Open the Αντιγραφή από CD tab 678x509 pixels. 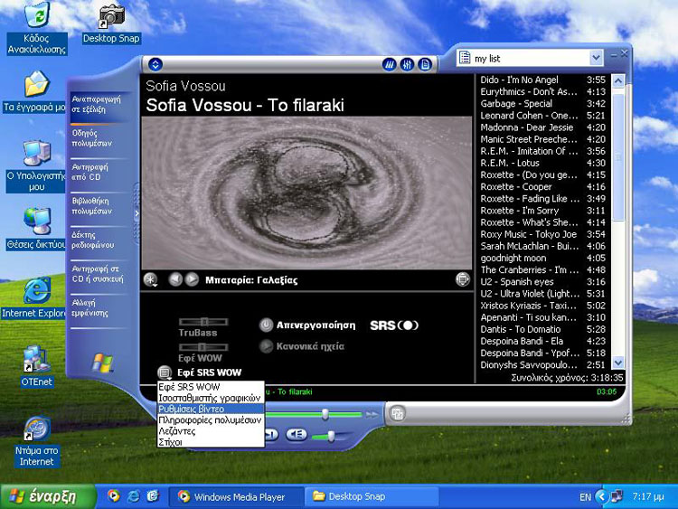(99, 172)
